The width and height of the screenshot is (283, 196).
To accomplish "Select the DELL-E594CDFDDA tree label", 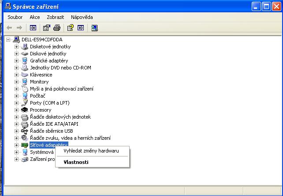I will (x=42, y=40).
